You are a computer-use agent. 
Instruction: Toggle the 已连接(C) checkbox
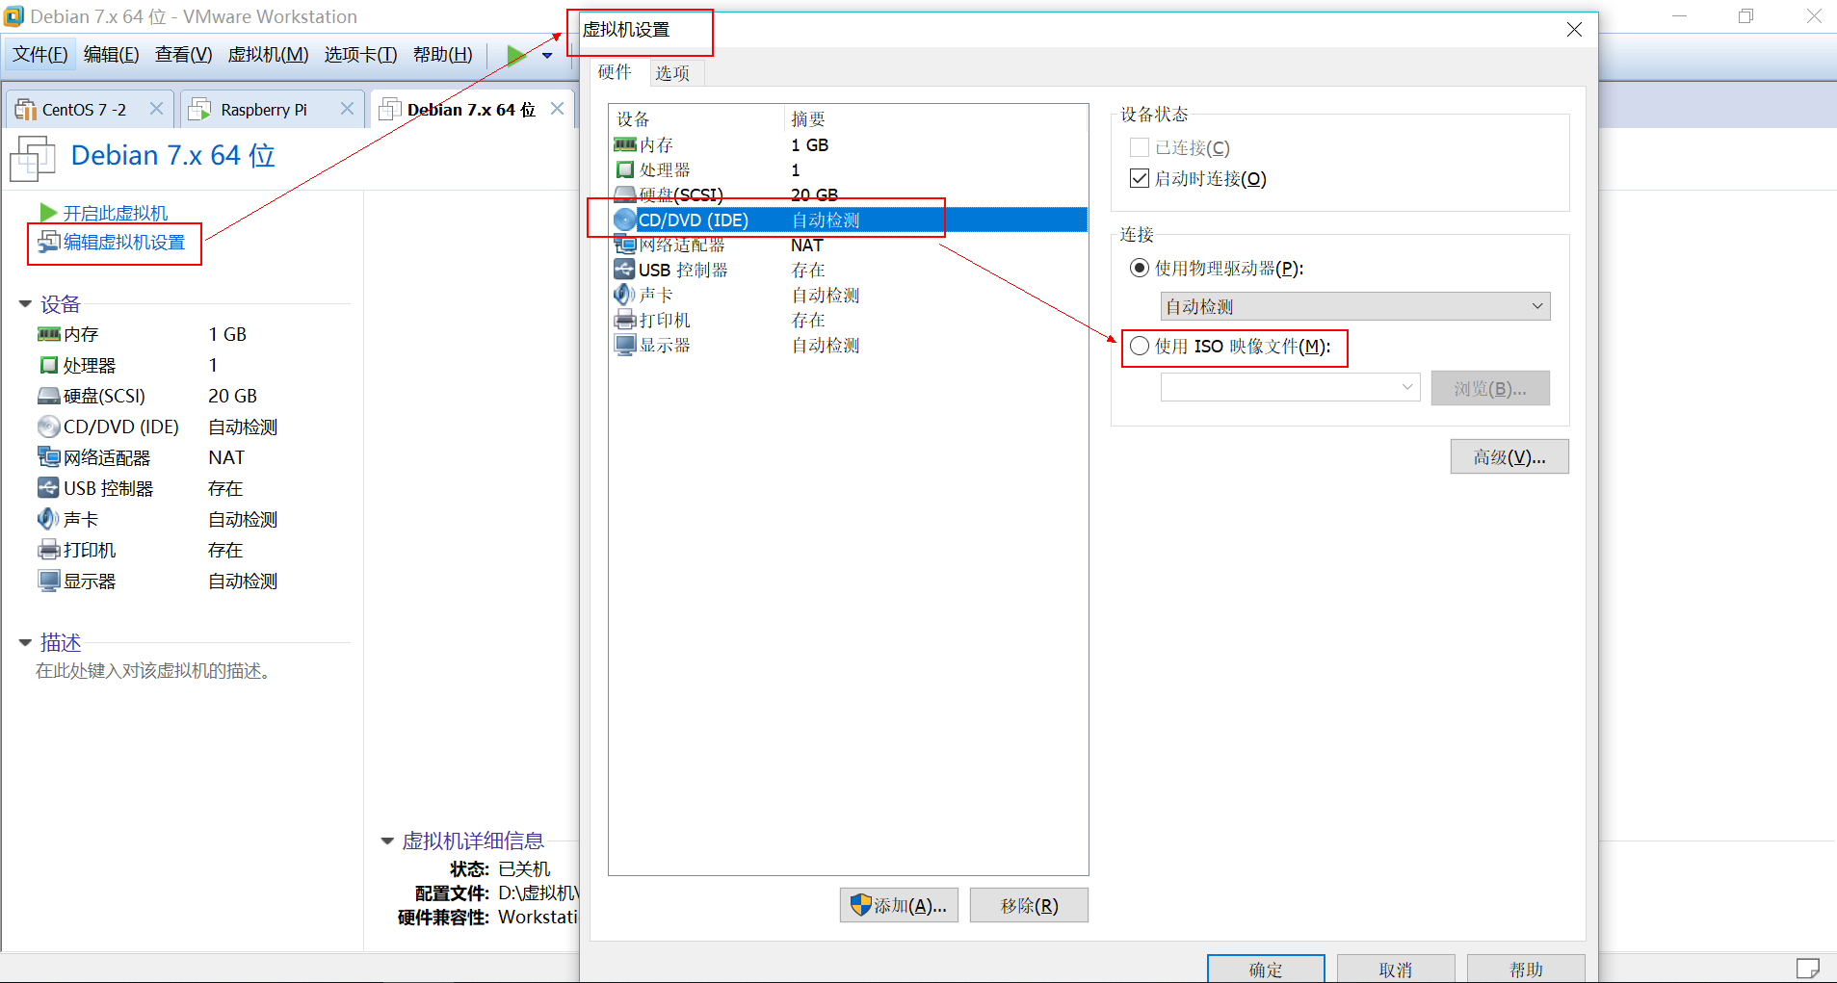coord(1139,147)
